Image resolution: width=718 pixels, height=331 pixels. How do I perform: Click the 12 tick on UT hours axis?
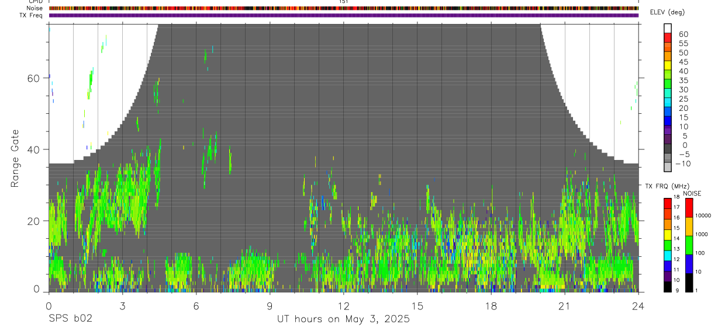[x=344, y=306]
